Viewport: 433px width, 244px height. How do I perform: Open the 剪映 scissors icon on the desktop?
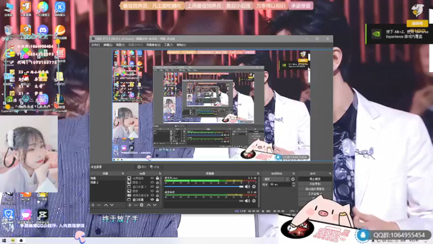tap(43, 215)
